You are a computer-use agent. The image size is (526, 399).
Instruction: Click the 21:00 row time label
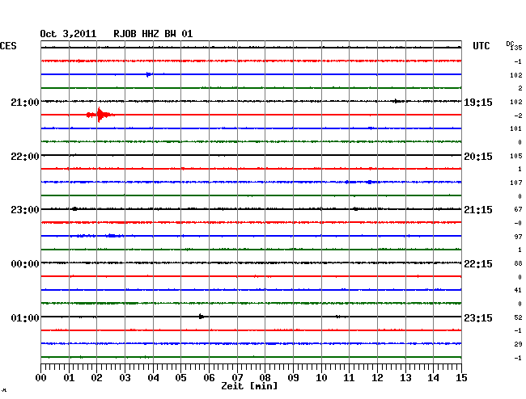coord(25,102)
